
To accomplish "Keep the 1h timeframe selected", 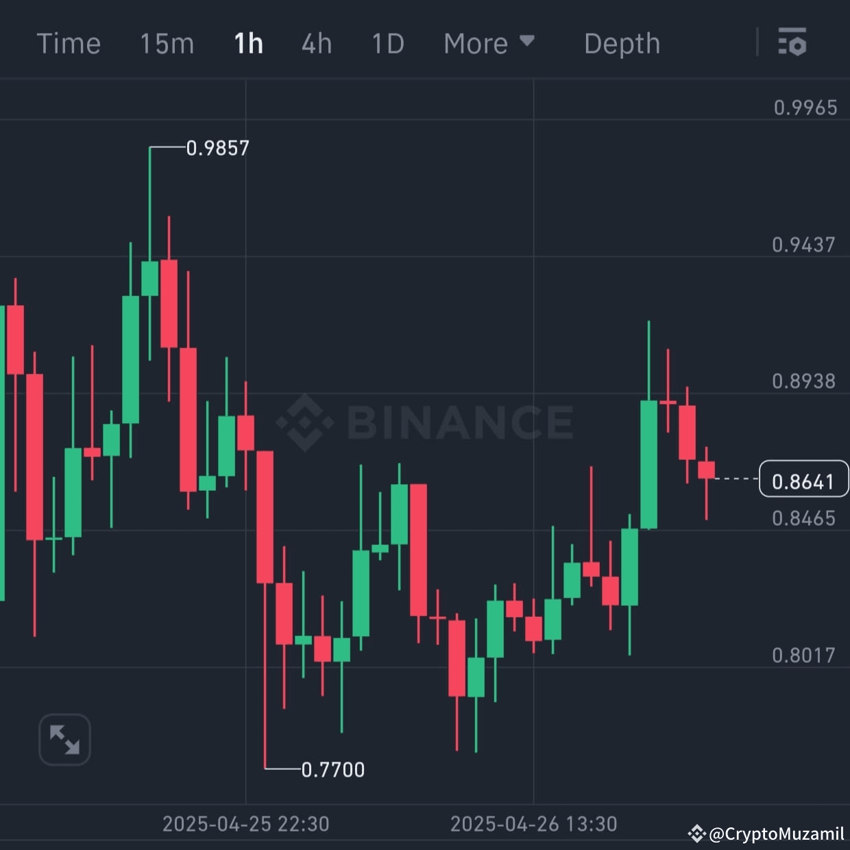I will click(x=247, y=43).
